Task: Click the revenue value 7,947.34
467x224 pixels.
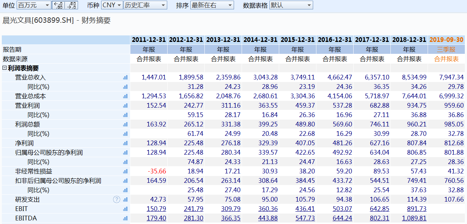Action: (451, 77)
